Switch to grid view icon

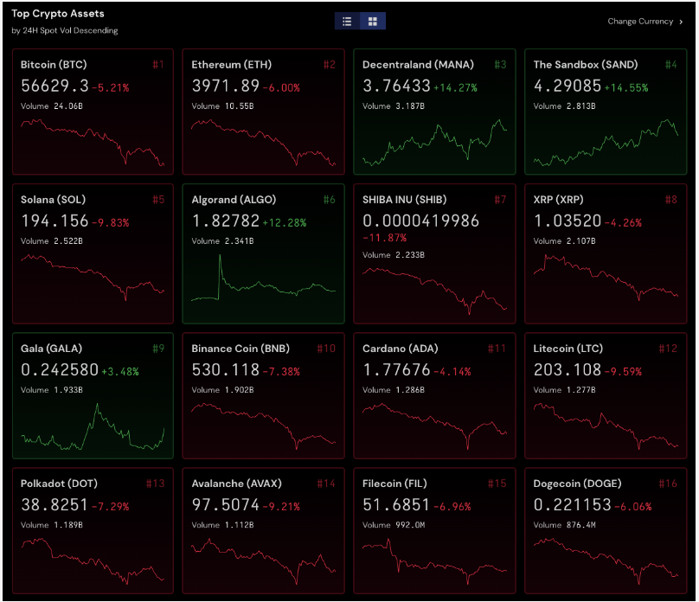[x=373, y=21]
